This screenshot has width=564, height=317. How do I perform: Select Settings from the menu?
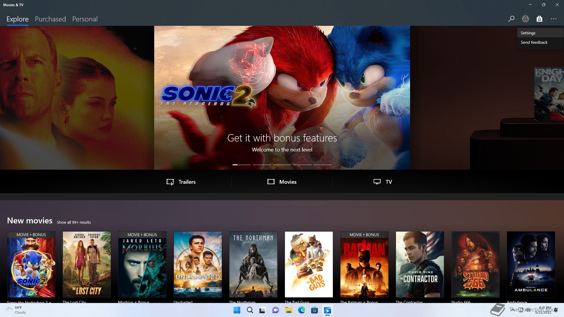[x=540, y=33]
